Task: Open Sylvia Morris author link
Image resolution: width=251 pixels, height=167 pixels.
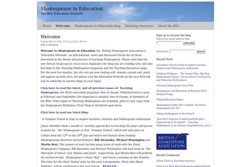Action: point(79,42)
